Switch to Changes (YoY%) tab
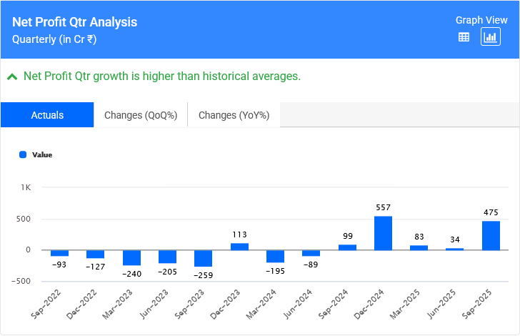 point(234,115)
